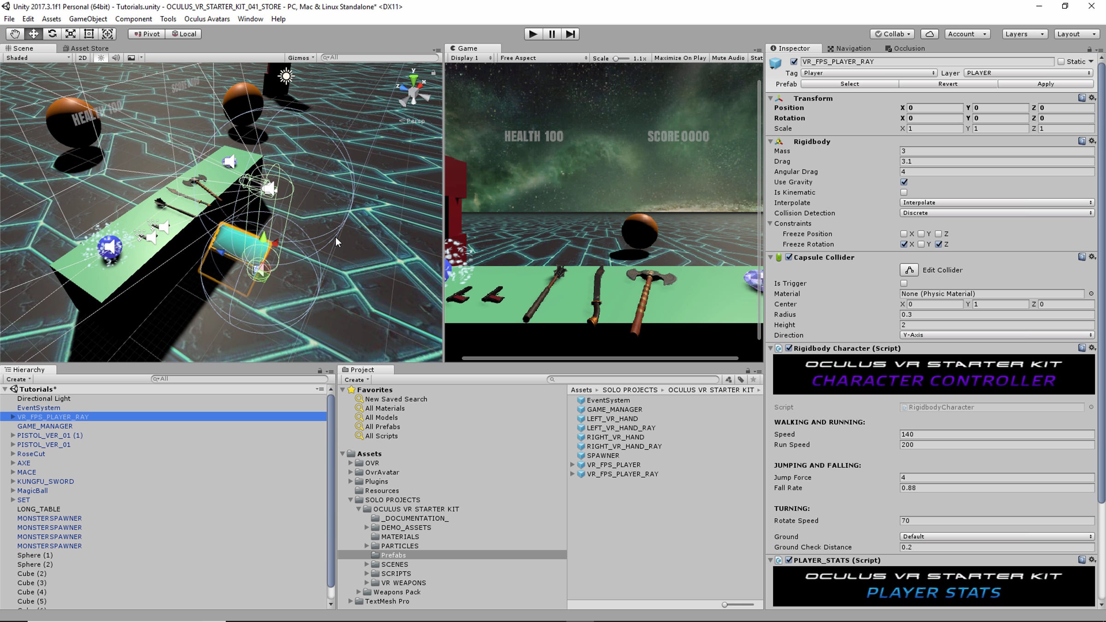This screenshot has width=1106, height=622.
Task: Open the Layers dropdown
Action: point(1024,34)
